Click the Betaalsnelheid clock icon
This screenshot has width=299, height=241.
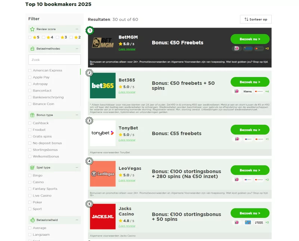[x=33, y=220]
